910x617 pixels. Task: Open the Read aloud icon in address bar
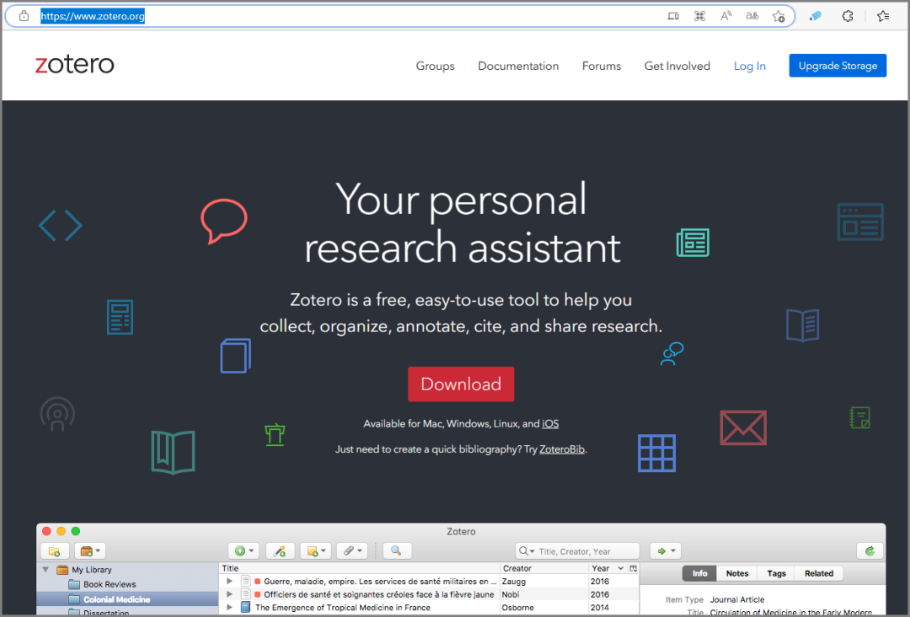[725, 16]
